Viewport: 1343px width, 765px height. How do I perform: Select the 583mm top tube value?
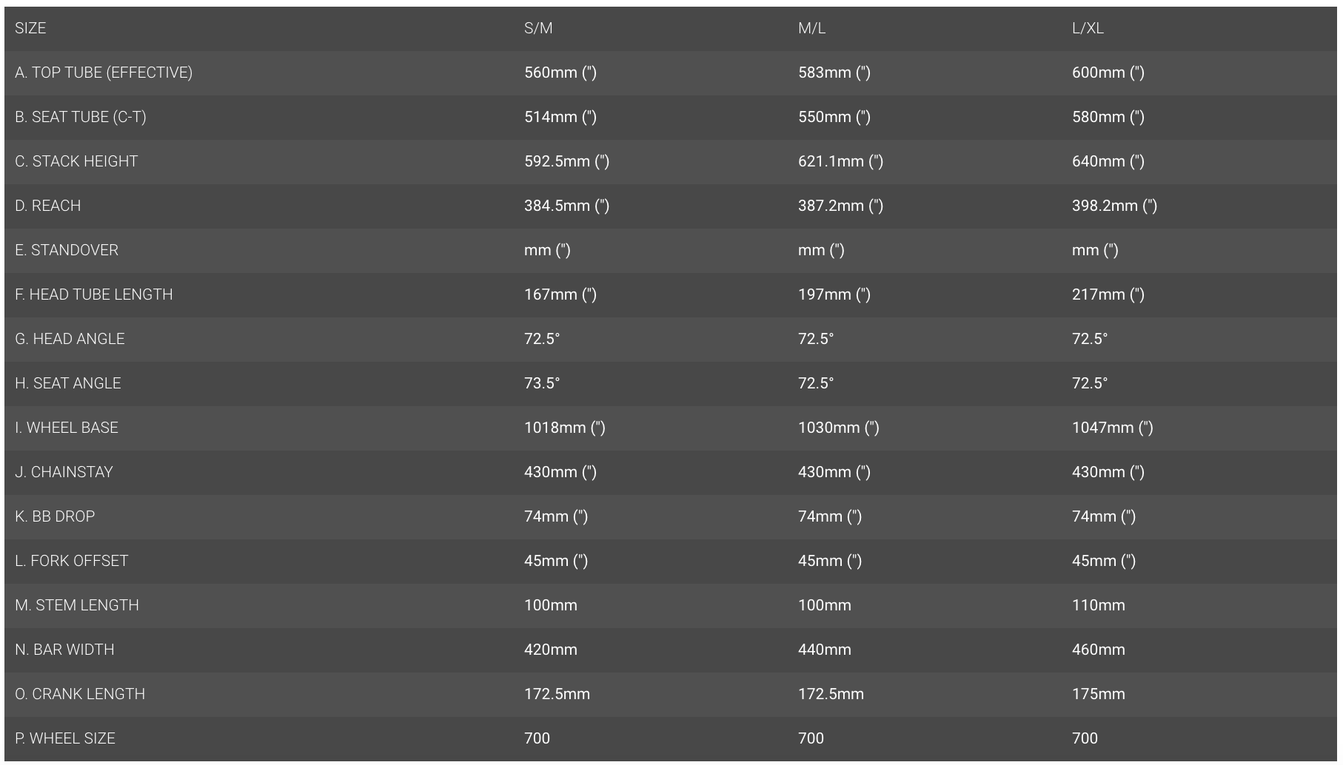[x=834, y=73]
